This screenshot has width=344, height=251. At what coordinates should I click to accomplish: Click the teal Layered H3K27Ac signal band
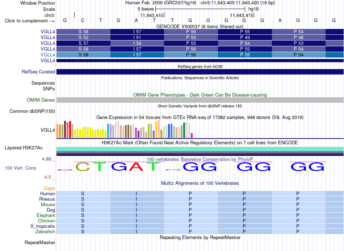[x=200, y=149]
